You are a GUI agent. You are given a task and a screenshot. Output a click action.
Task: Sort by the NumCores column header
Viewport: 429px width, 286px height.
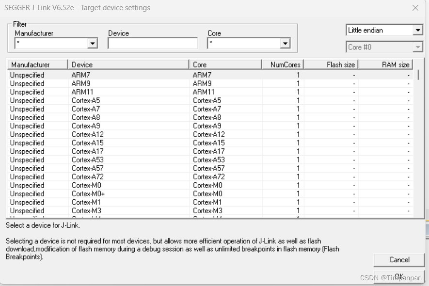pos(283,64)
